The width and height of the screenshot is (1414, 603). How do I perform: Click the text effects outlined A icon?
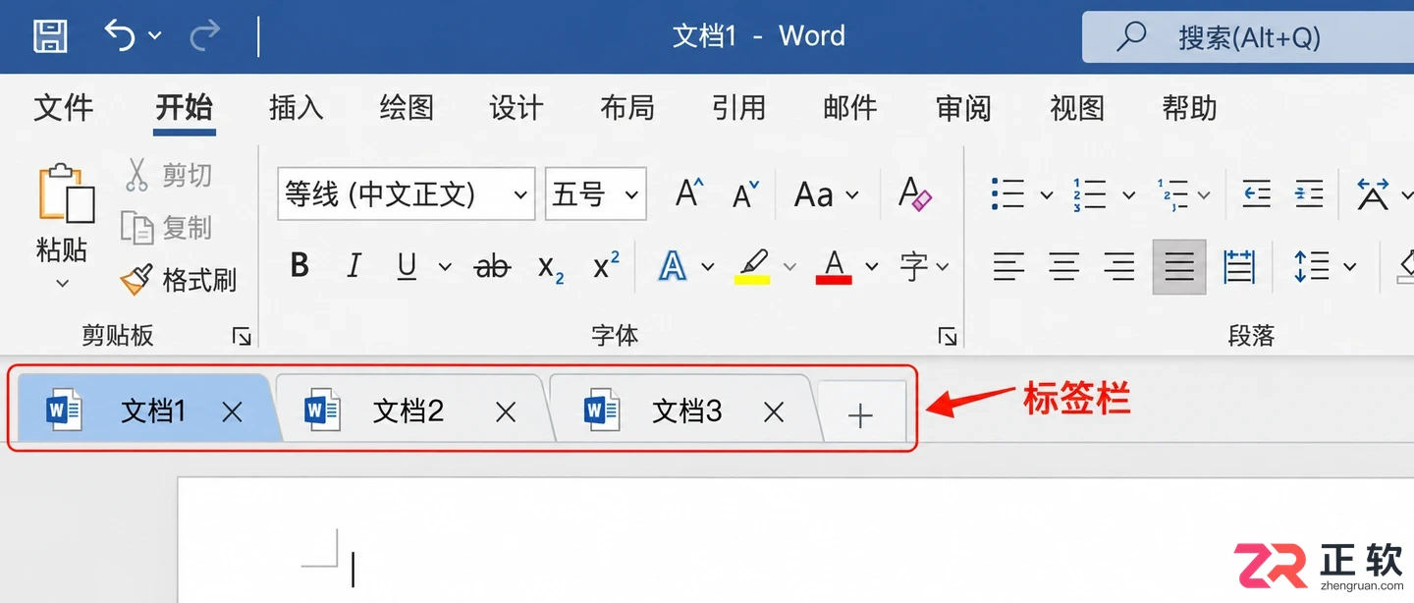[673, 265]
